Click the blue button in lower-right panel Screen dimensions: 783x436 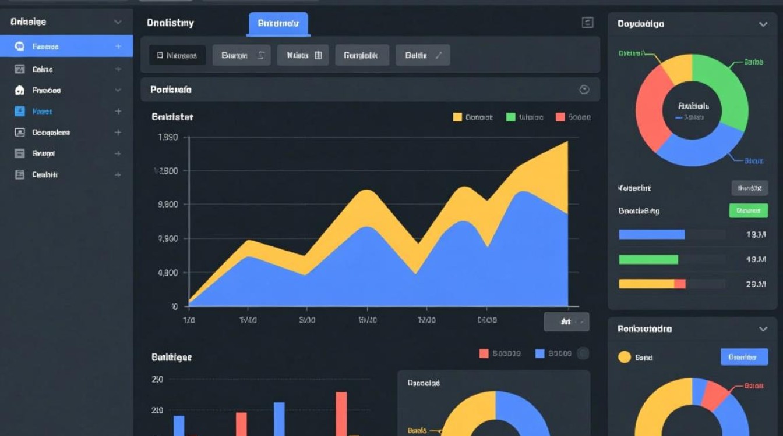(x=744, y=357)
